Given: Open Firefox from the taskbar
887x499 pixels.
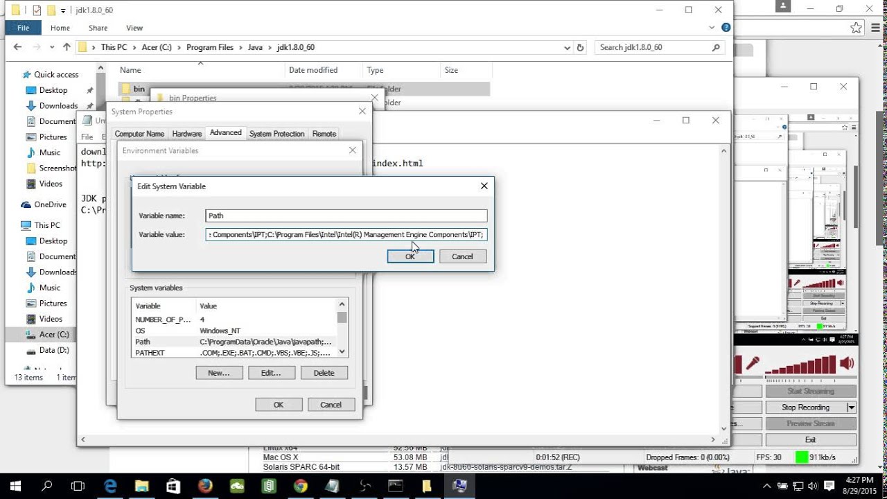Looking at the screenshot, I should click(x=205, y=486).
